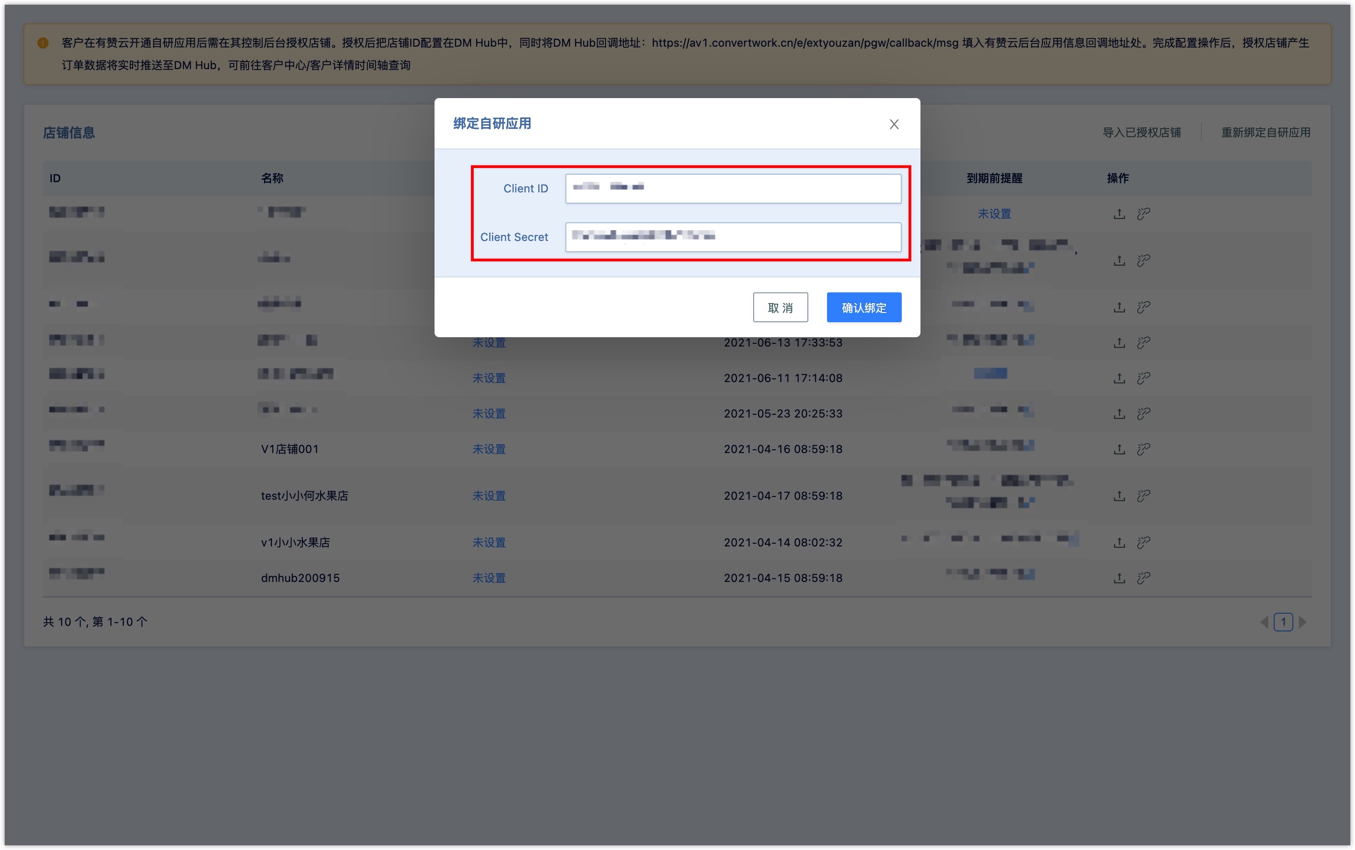Click upload icon in first table row
1355x850 pixels.
coord(1120,213)
